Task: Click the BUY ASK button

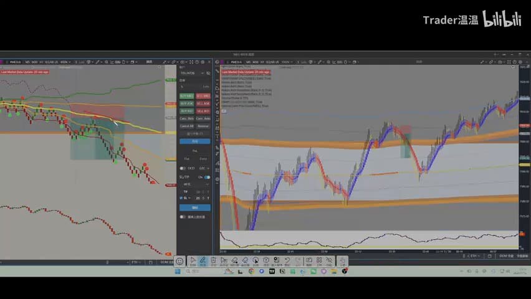Action: (x=186, y=103)
